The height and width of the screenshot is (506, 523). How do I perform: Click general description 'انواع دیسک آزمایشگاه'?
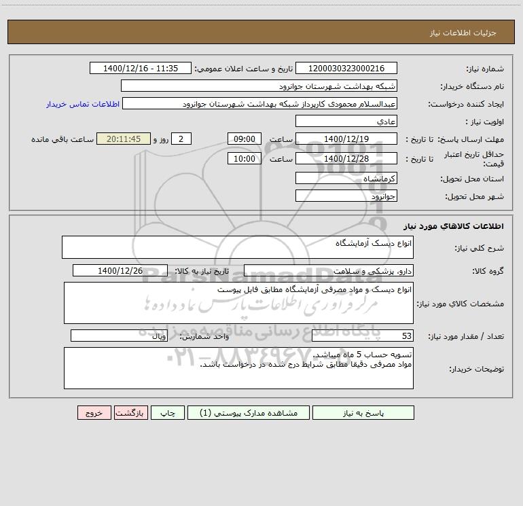(238, 247)
